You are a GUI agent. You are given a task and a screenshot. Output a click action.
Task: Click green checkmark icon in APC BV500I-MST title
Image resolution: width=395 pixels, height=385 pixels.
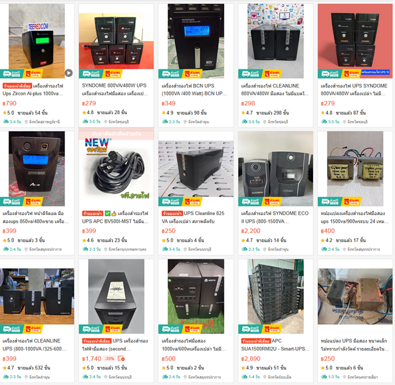click(x=108, y=214)
